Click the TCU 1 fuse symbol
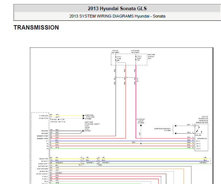221x184 pixels. pos(116,58)
